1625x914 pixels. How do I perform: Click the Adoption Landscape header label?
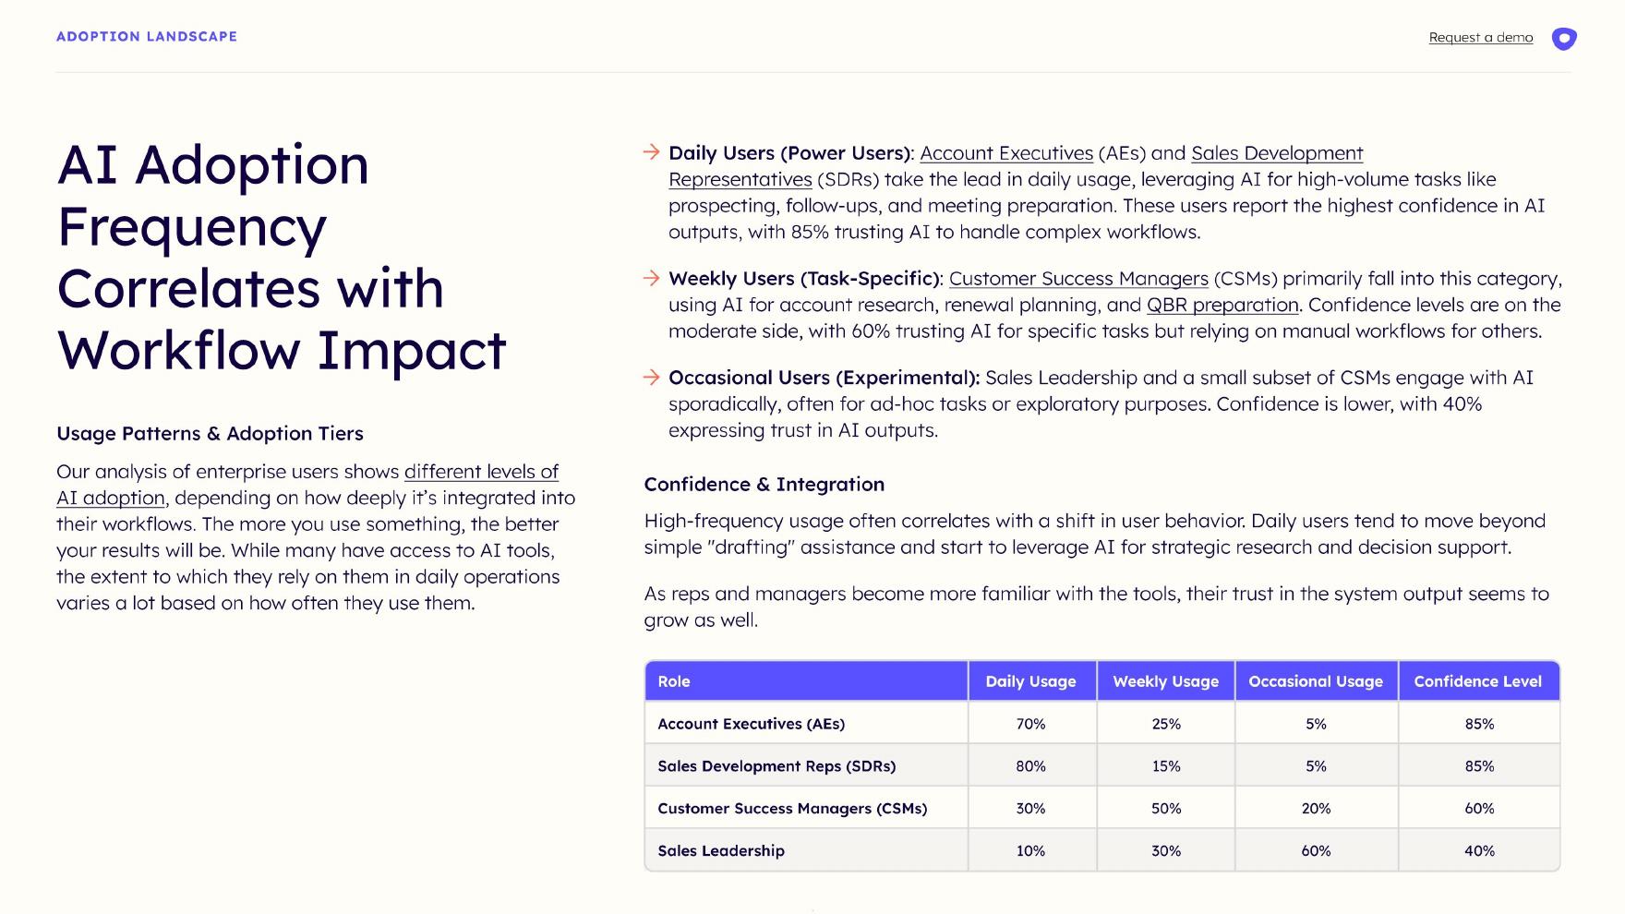(x=147, y=37)
